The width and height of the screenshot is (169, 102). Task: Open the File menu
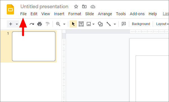tap(23, 14)
